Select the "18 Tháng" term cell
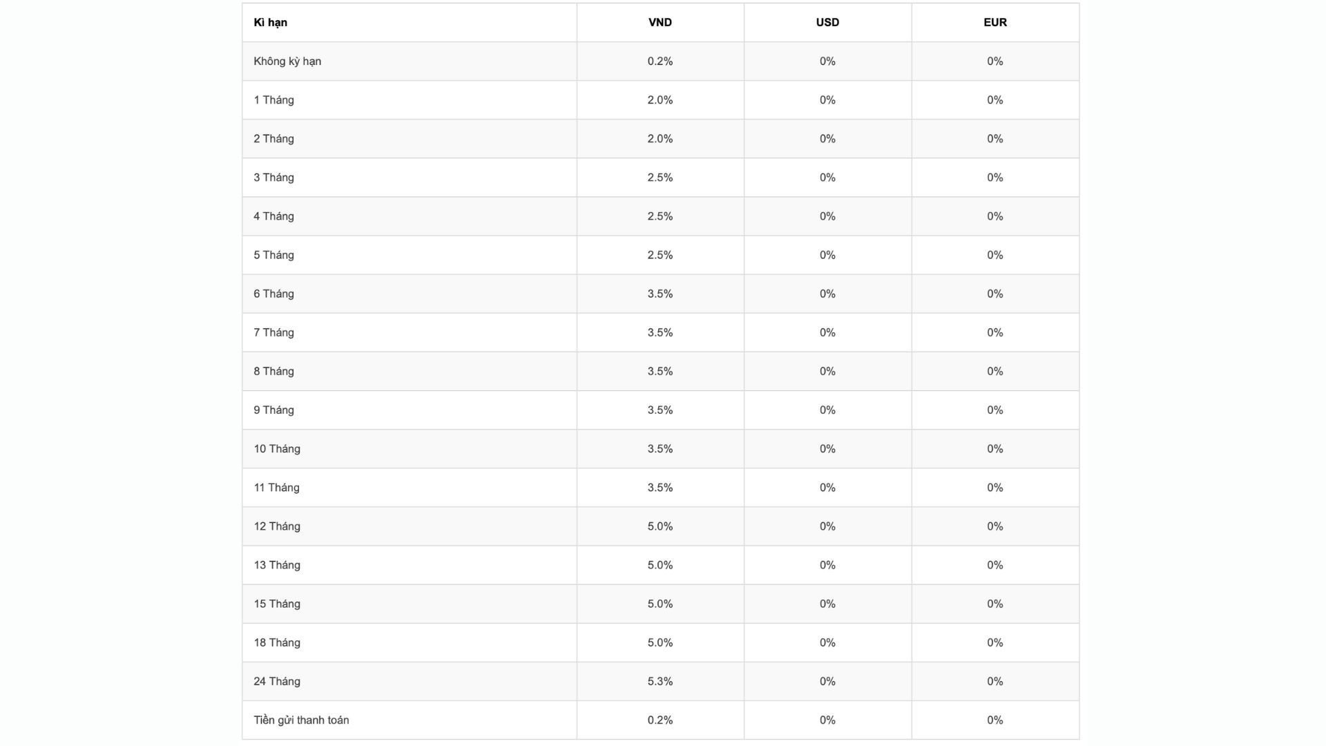 tap(276, 642)
